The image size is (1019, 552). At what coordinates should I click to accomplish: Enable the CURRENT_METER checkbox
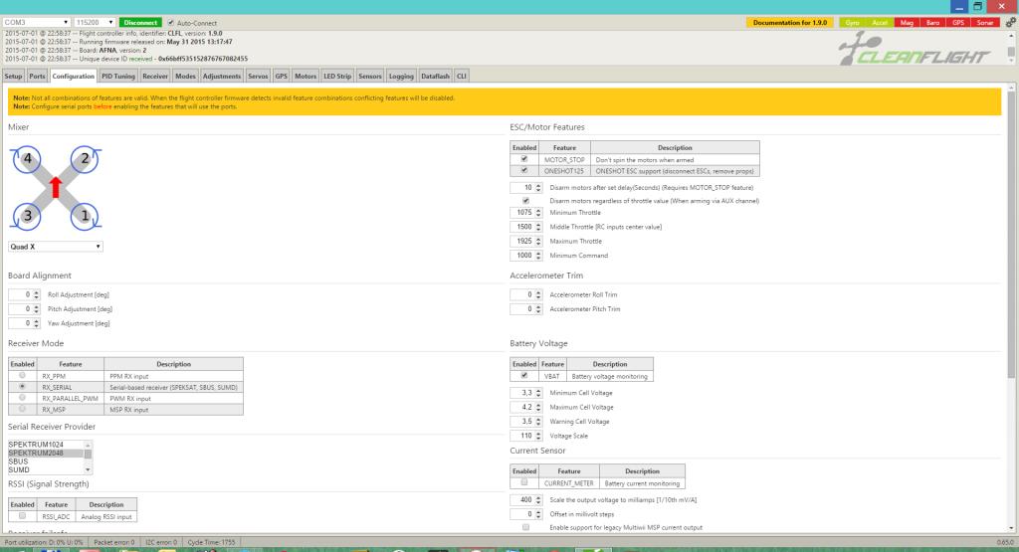pos(523,481)
